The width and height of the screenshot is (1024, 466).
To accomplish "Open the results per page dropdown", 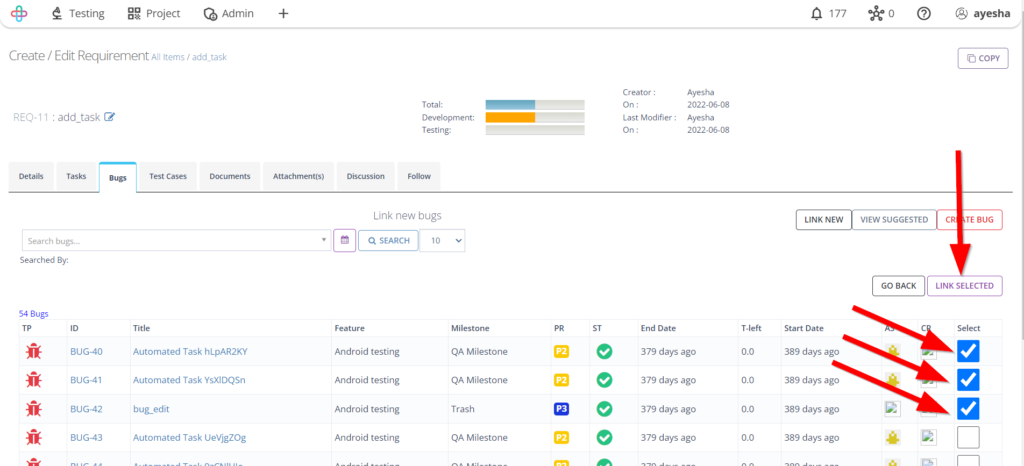I will click(x=442, y=240).
